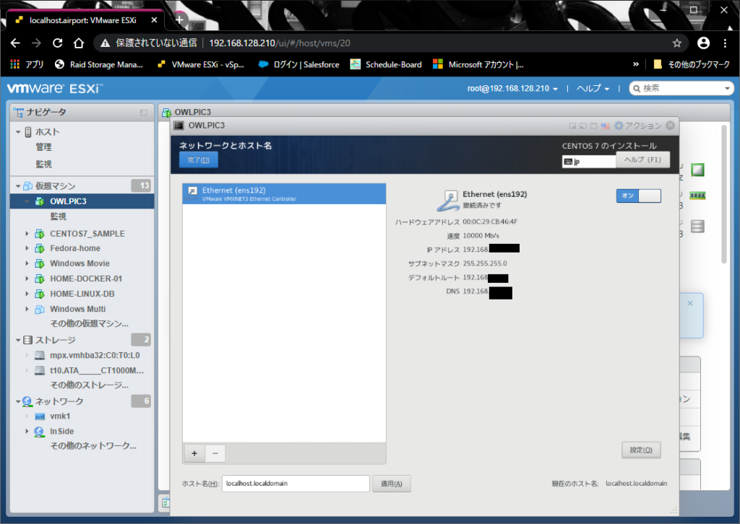Click the ヘルプ (F1) button in the installer
Image resolution: width=740 pixels, height=524 pixels.
tap(642, 160)
